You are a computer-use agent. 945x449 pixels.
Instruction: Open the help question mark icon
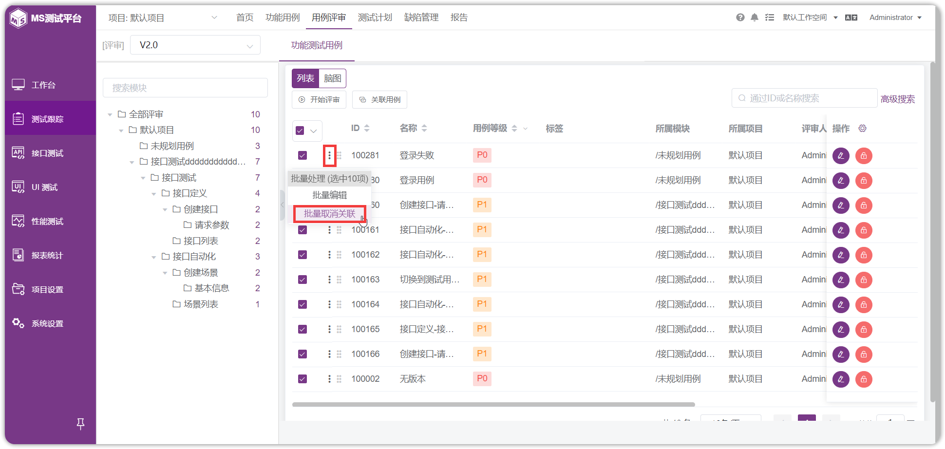click(x=740, y=18)
